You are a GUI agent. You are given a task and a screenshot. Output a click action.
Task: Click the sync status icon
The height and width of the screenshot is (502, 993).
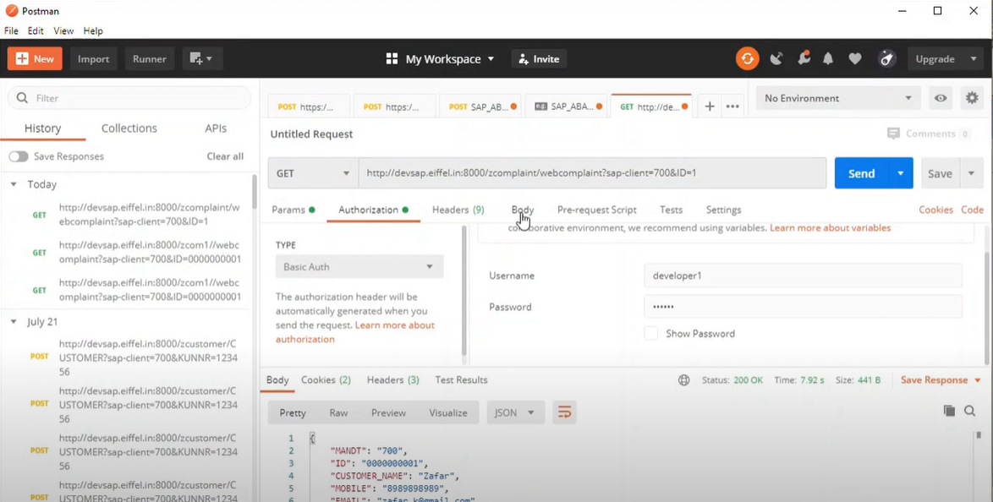pyautogui.click(x=747, y=59)
